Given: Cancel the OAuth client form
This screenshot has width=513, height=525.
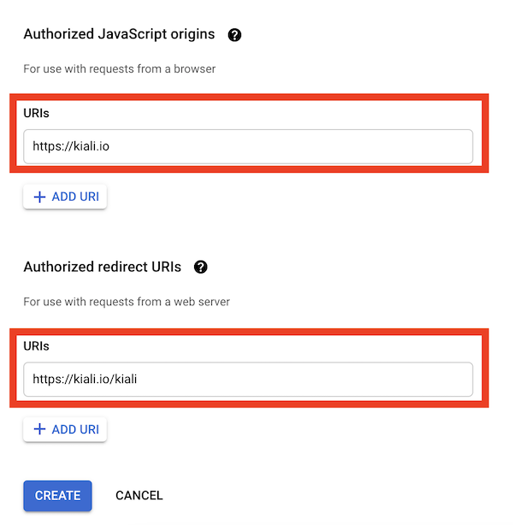Looking at the screenshot, I should coord(139,495).
